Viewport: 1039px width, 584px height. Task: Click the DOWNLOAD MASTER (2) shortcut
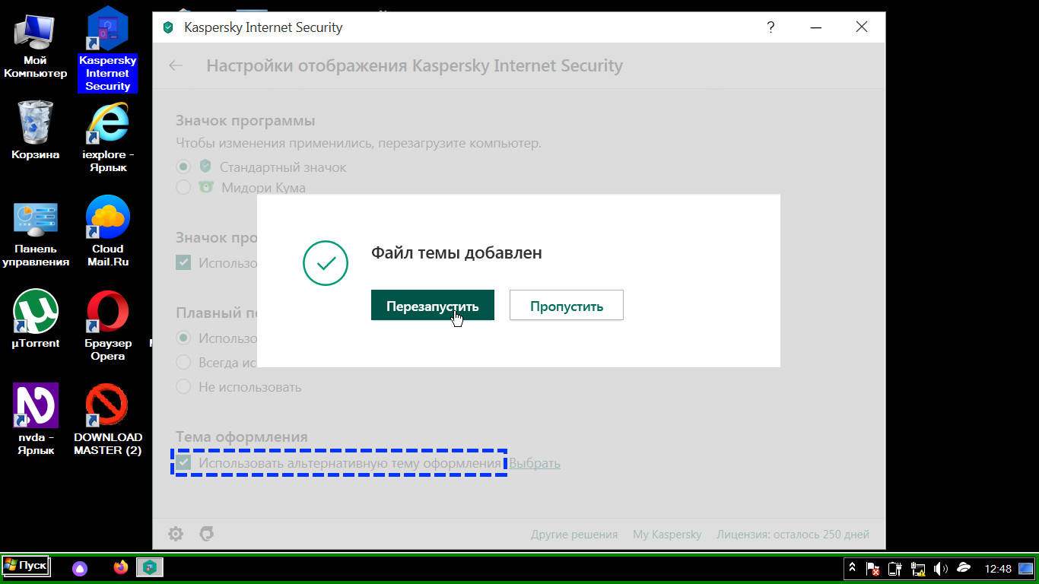pyautogui.click(x=107, y=406)
